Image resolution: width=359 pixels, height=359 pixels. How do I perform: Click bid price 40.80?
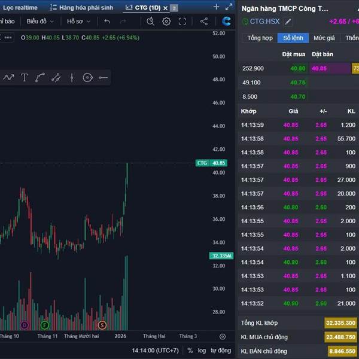pos(297,68)
